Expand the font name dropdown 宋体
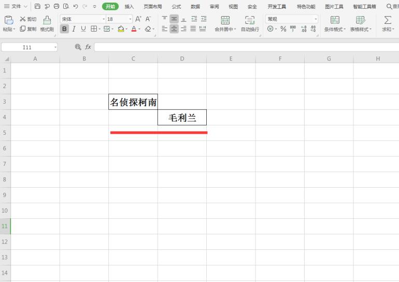This screenshot has width=399, height=282. tap(104, 19)
